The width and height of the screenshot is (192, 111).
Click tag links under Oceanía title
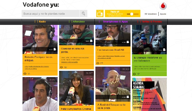[75, 60]
